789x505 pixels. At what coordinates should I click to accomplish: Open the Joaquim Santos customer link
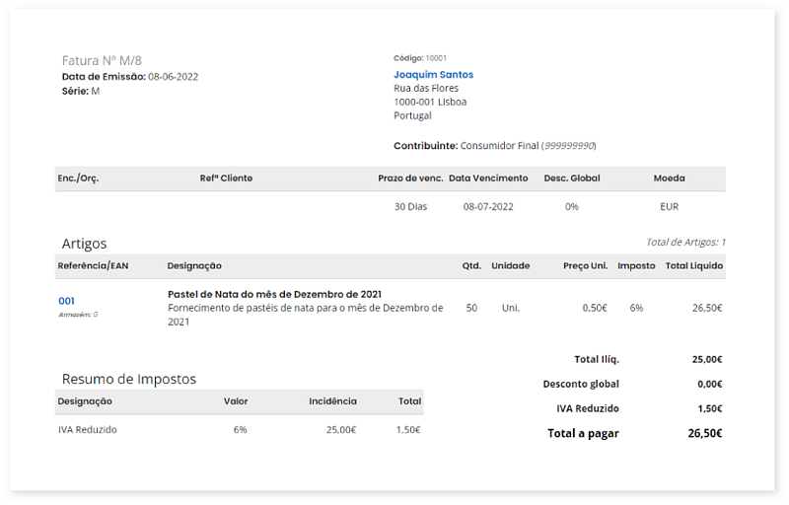(433, 75)
